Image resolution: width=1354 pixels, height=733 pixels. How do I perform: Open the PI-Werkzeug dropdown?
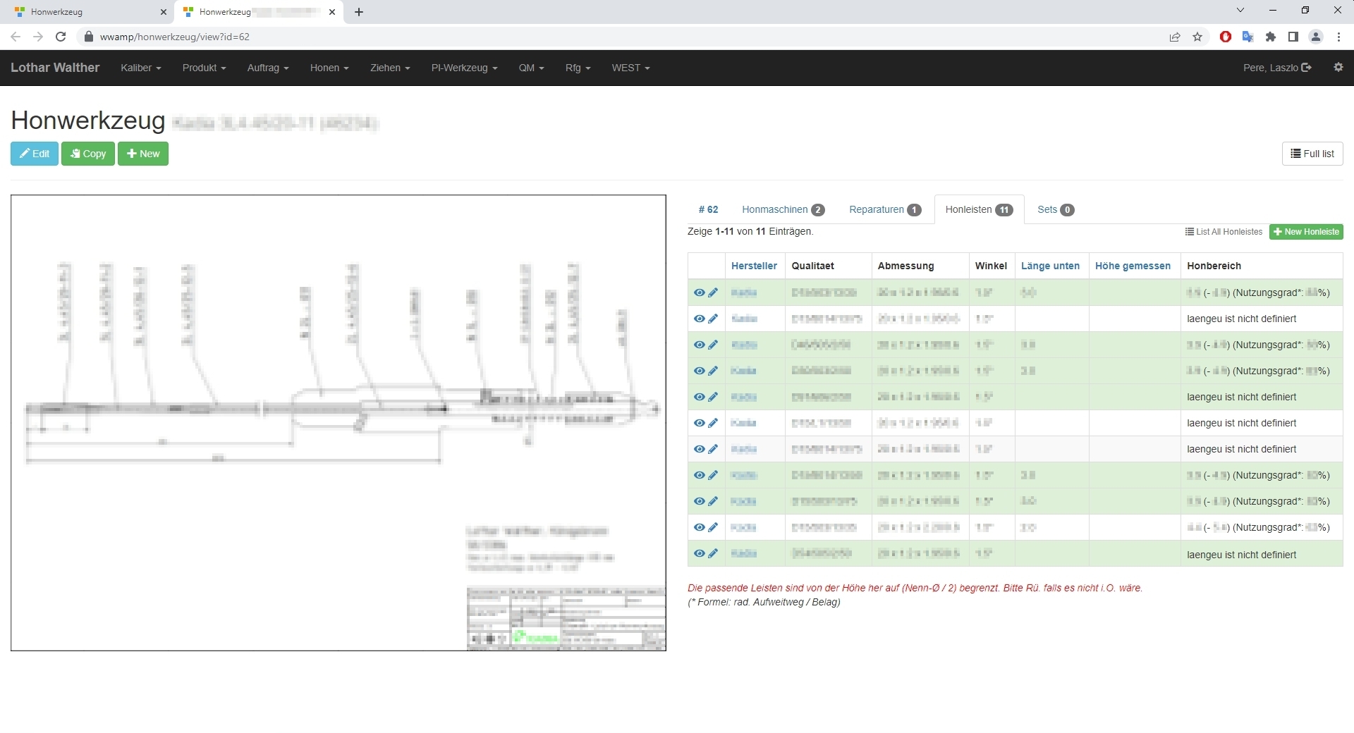click(x=464, y=68)
